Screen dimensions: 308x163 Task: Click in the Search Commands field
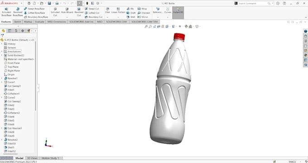tap(252, 3)
